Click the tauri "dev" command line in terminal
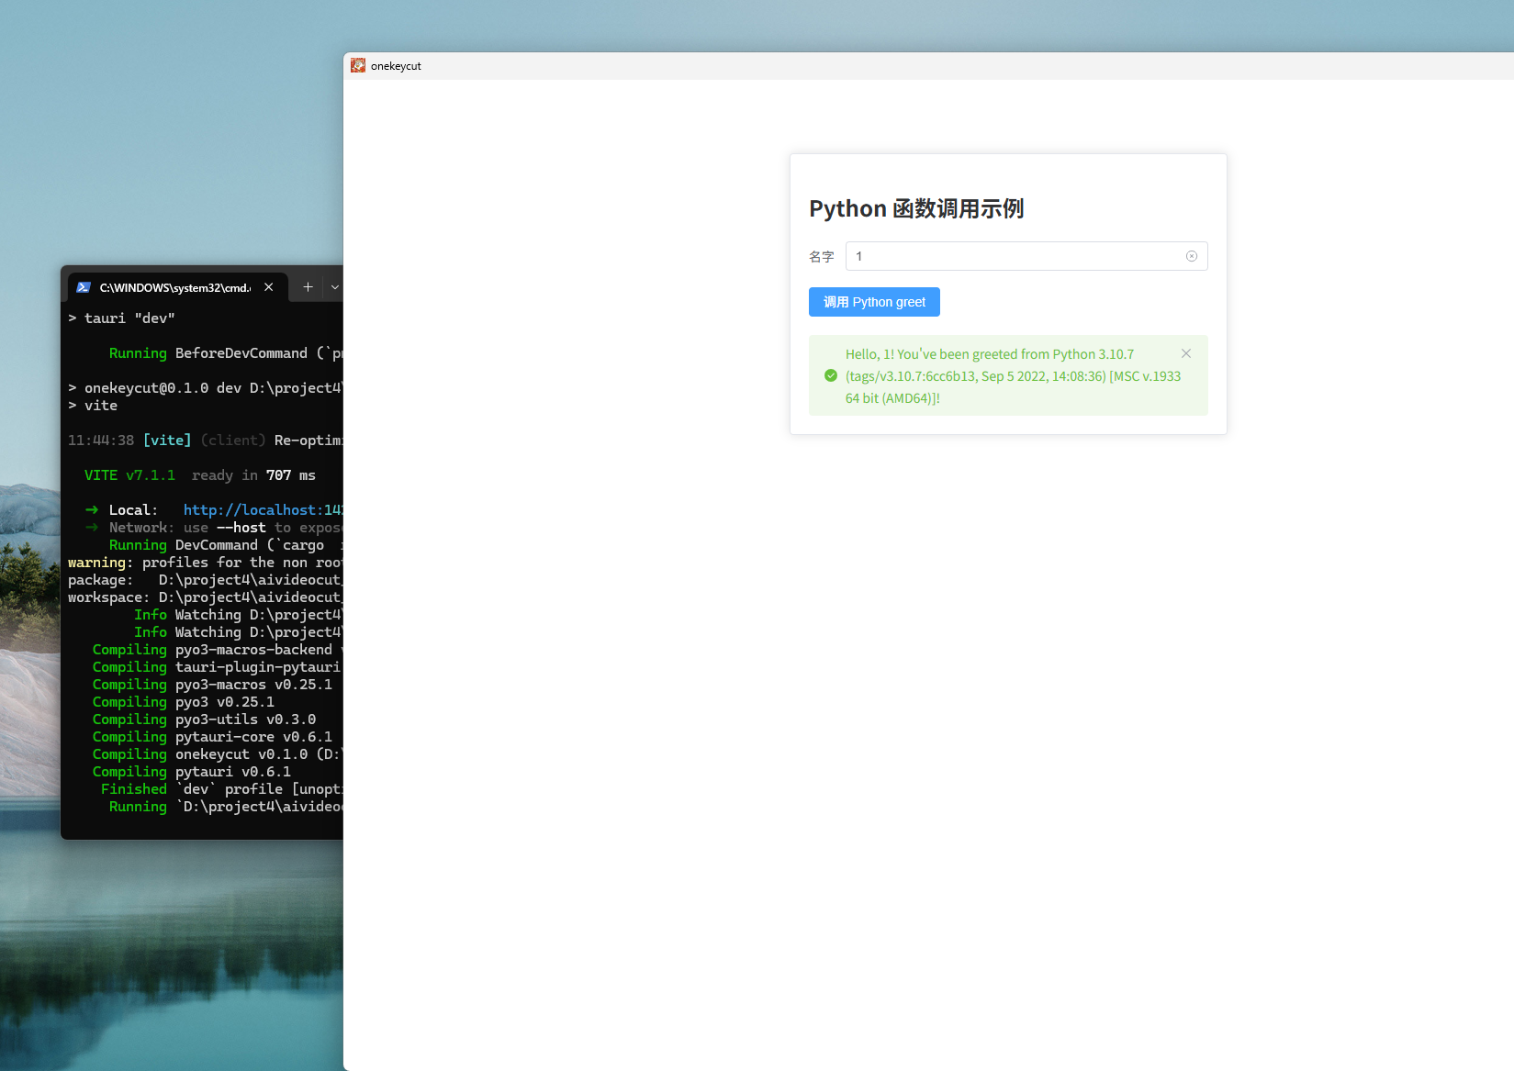 click(x=129, y=318)
